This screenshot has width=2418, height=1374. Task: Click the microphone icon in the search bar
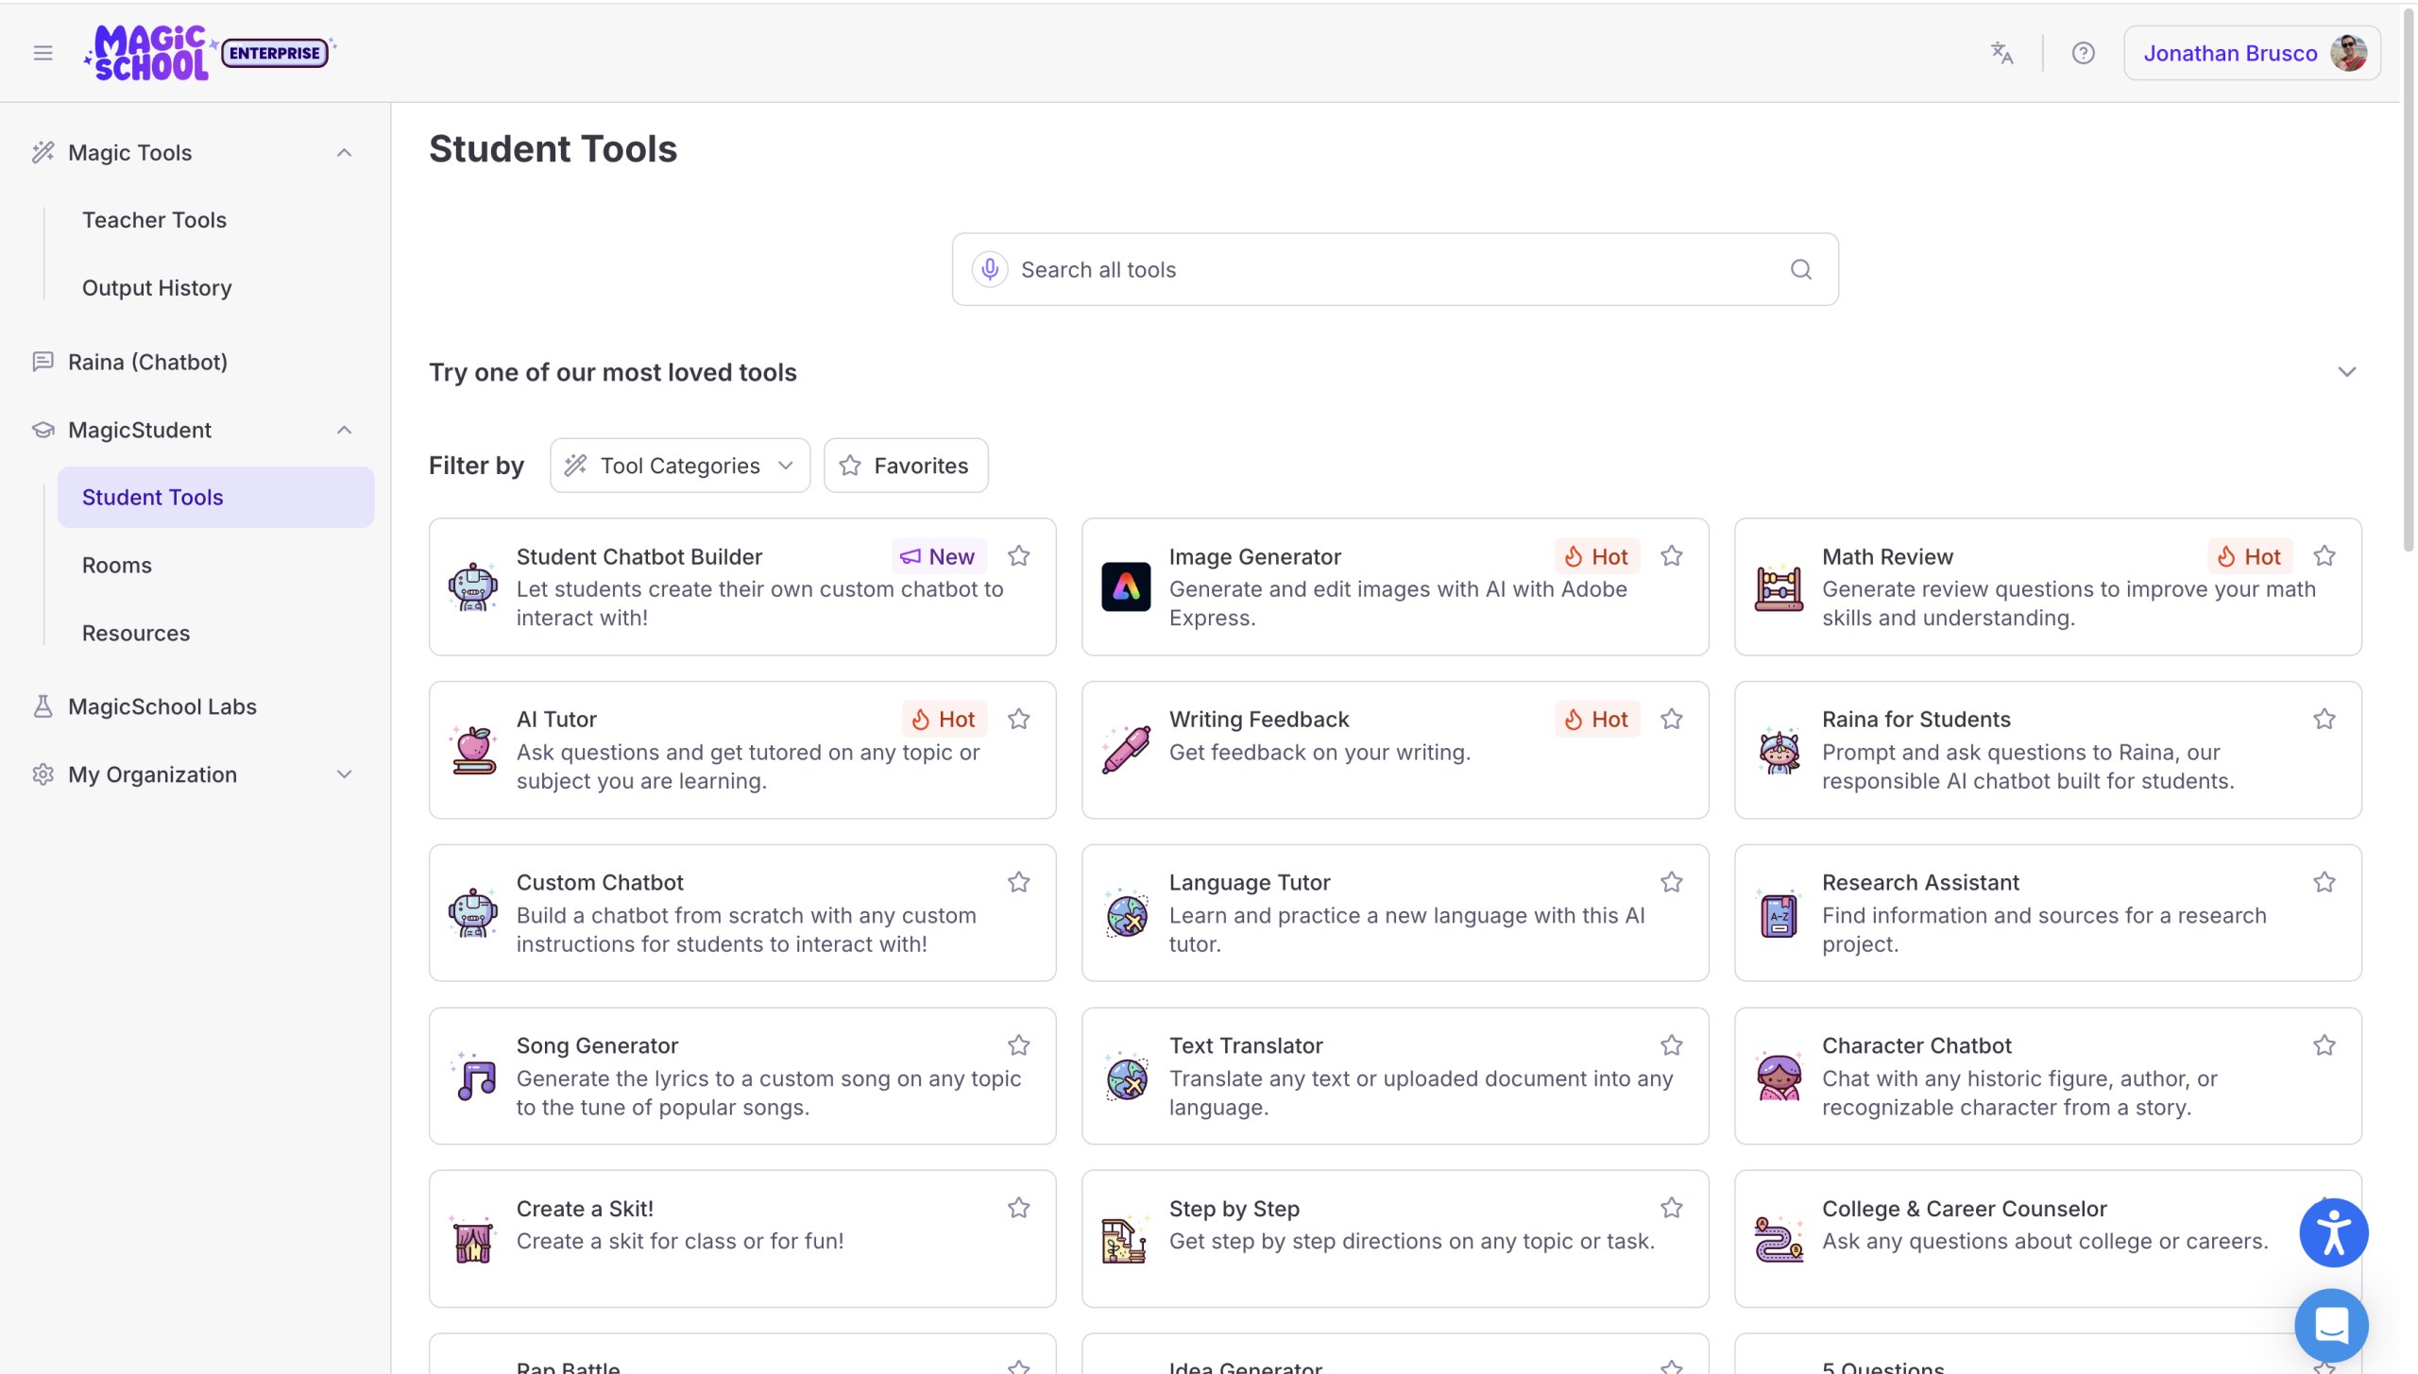click(x=989, y=269)
